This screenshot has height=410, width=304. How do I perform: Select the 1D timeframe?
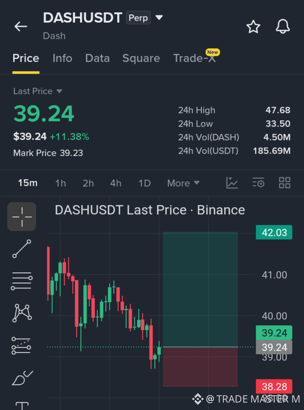click(x=145, y=183)
